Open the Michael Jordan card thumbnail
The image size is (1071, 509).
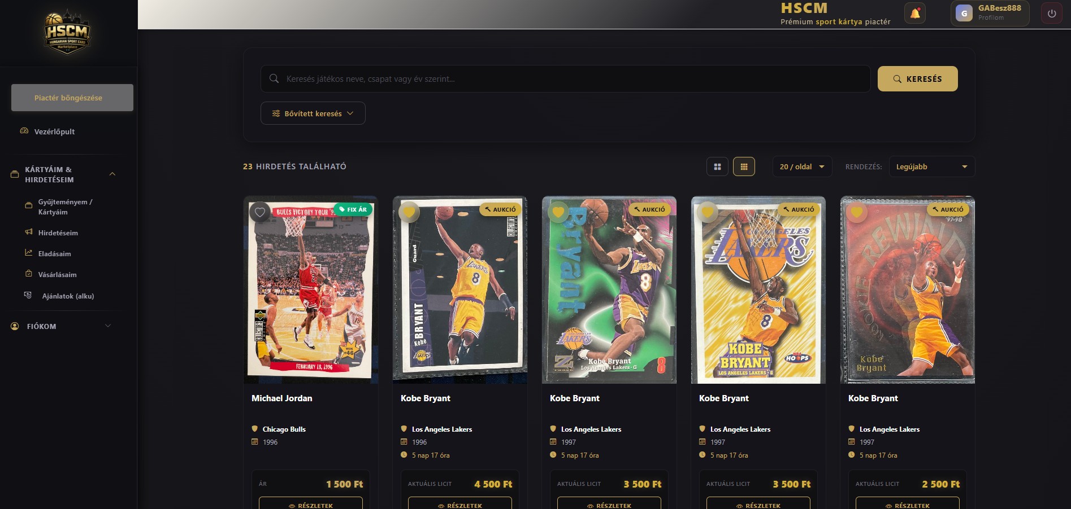click(311, 290)
